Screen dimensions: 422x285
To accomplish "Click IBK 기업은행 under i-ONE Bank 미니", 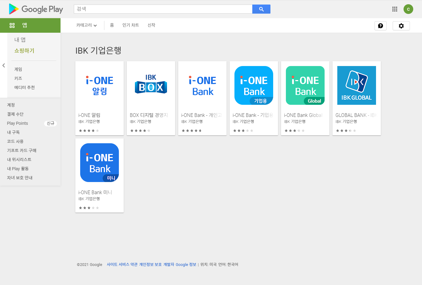I will click(89, 199).
